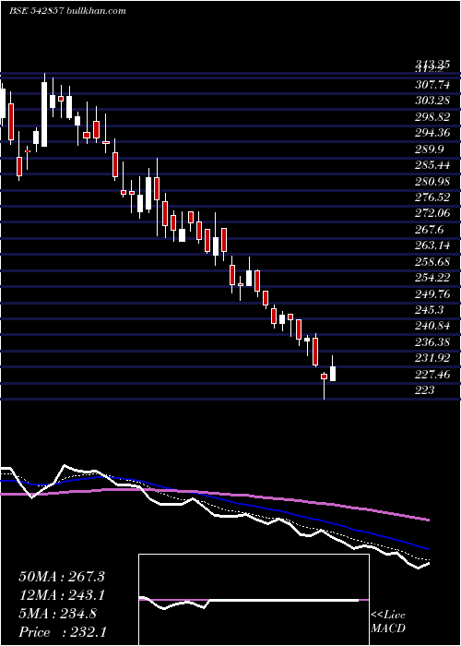461x646 pixels.
Task: Click the 267.6 price axis label
Action: pos(430,230)
